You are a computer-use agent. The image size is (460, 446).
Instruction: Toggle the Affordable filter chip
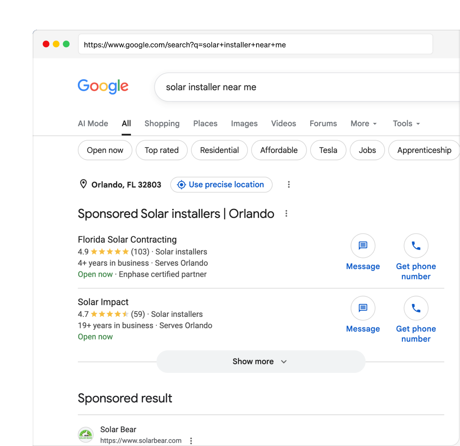pos(279,150)
